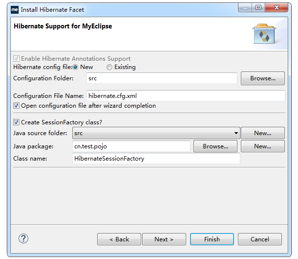The image size is (298, 259).
Task: Browse for the Java package
Action: tap(215, 146)
